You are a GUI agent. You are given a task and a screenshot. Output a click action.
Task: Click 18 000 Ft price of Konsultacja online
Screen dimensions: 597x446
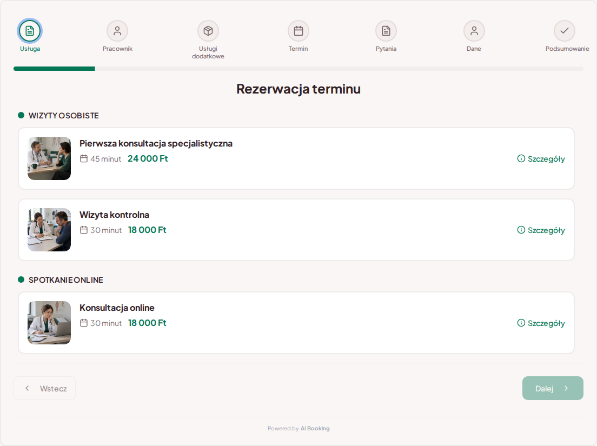click(x=147, y=323)
